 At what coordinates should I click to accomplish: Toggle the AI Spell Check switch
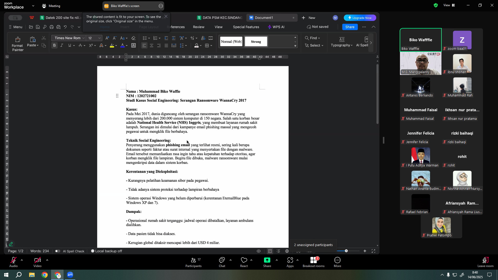pyautogui.click(x=58, y=251)
